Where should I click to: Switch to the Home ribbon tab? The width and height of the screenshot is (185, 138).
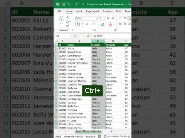pos(69,11)
